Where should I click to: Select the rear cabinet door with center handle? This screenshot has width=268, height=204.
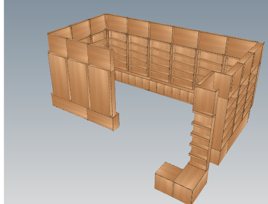[157, 87]
